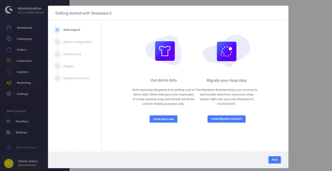This screenshot has height=171, width=332.
Task: Open the Headless sales channel
Action: [x=22, y=121]
